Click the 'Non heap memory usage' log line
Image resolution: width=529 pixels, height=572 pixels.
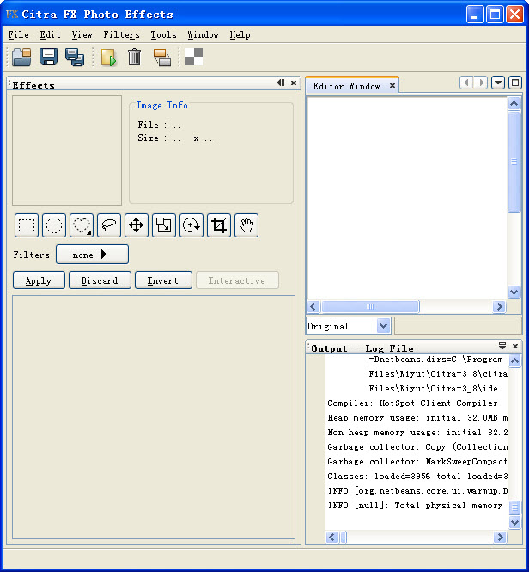pos(417,432)
